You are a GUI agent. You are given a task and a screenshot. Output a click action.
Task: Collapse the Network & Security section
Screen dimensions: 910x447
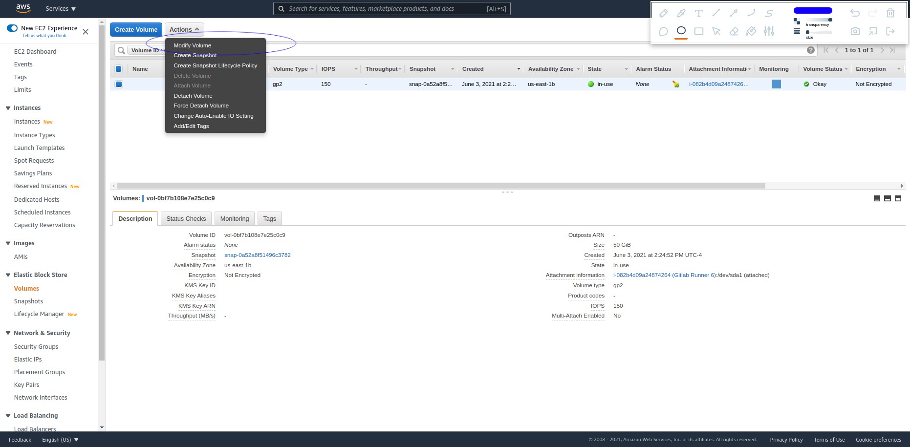coord(8,333)
